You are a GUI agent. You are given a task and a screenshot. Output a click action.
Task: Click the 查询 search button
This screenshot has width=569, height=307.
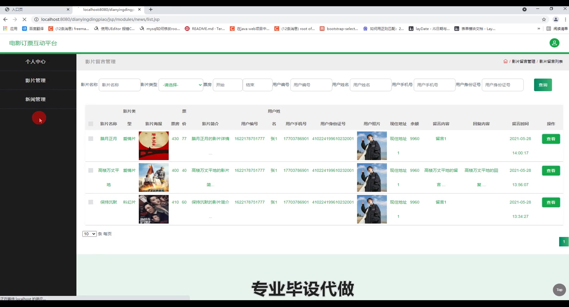click(543, 85)
